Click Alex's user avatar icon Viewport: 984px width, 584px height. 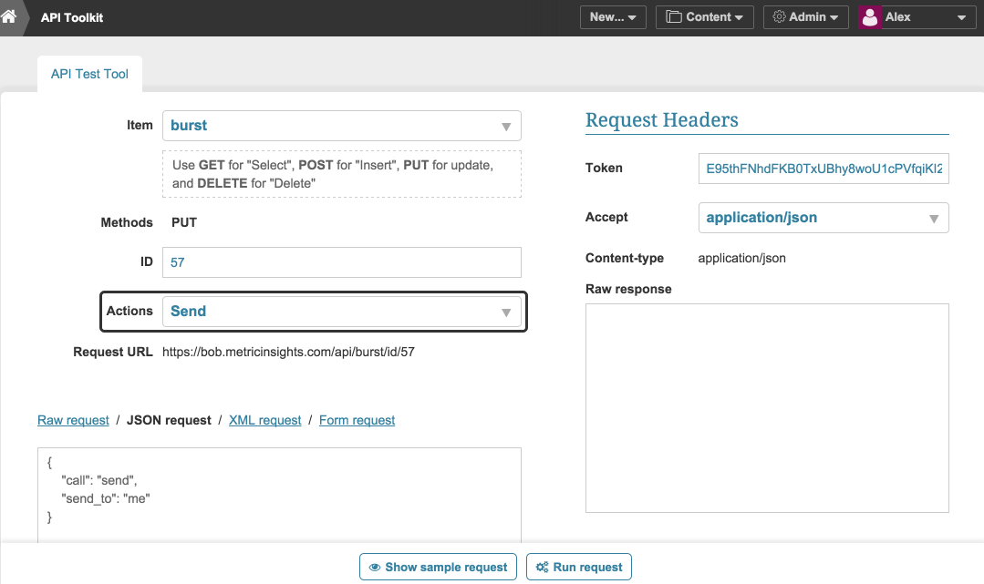click(870, 17)
